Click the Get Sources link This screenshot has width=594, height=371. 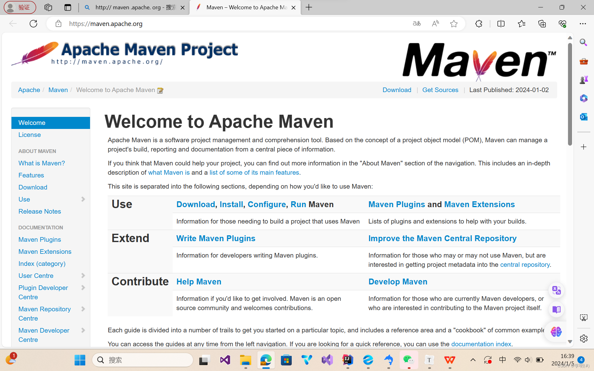(x=440, y=90)
